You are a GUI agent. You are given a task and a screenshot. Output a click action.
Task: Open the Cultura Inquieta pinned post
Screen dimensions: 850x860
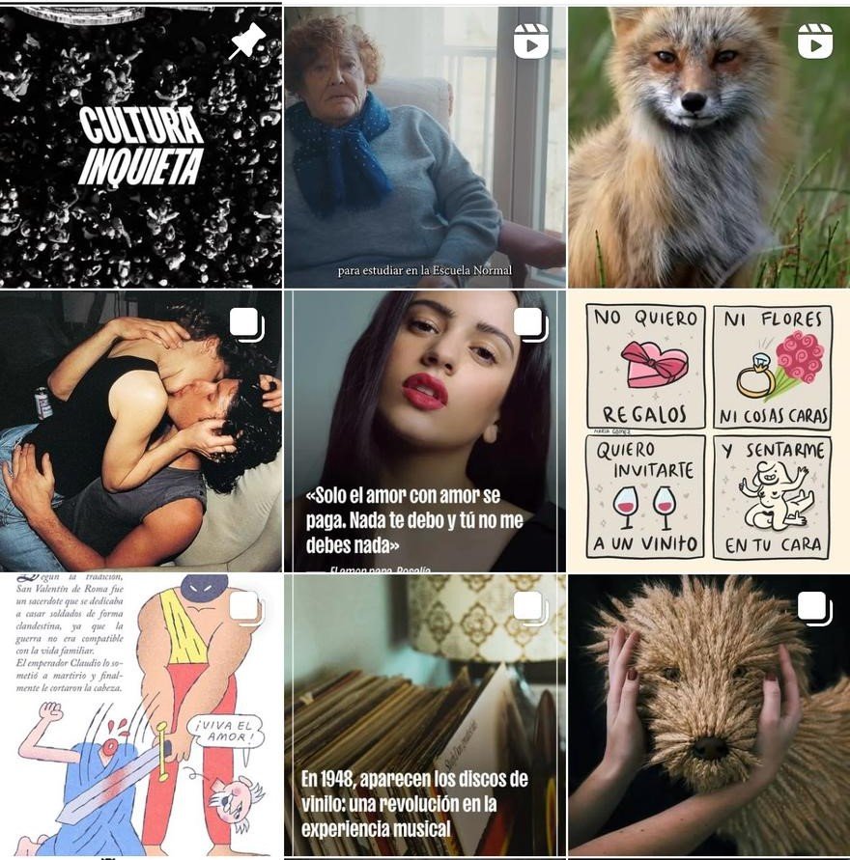[x=141, y=147]
